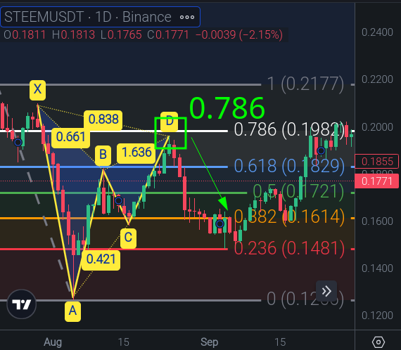Open chart settings hexagon gear icon

click(x=378, y=342)
